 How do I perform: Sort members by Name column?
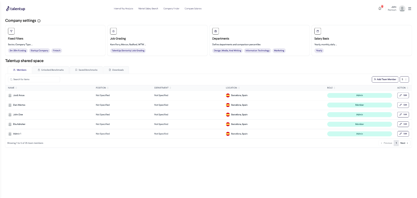point(12,88)
